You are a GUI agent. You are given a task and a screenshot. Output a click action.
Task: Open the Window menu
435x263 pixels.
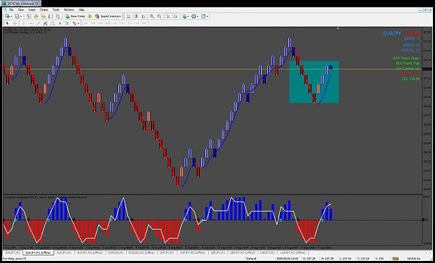(69, 10)
